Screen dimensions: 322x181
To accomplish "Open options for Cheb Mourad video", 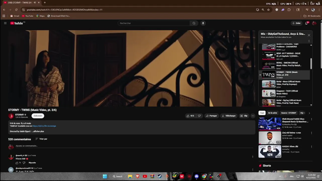I will point(311,119).
